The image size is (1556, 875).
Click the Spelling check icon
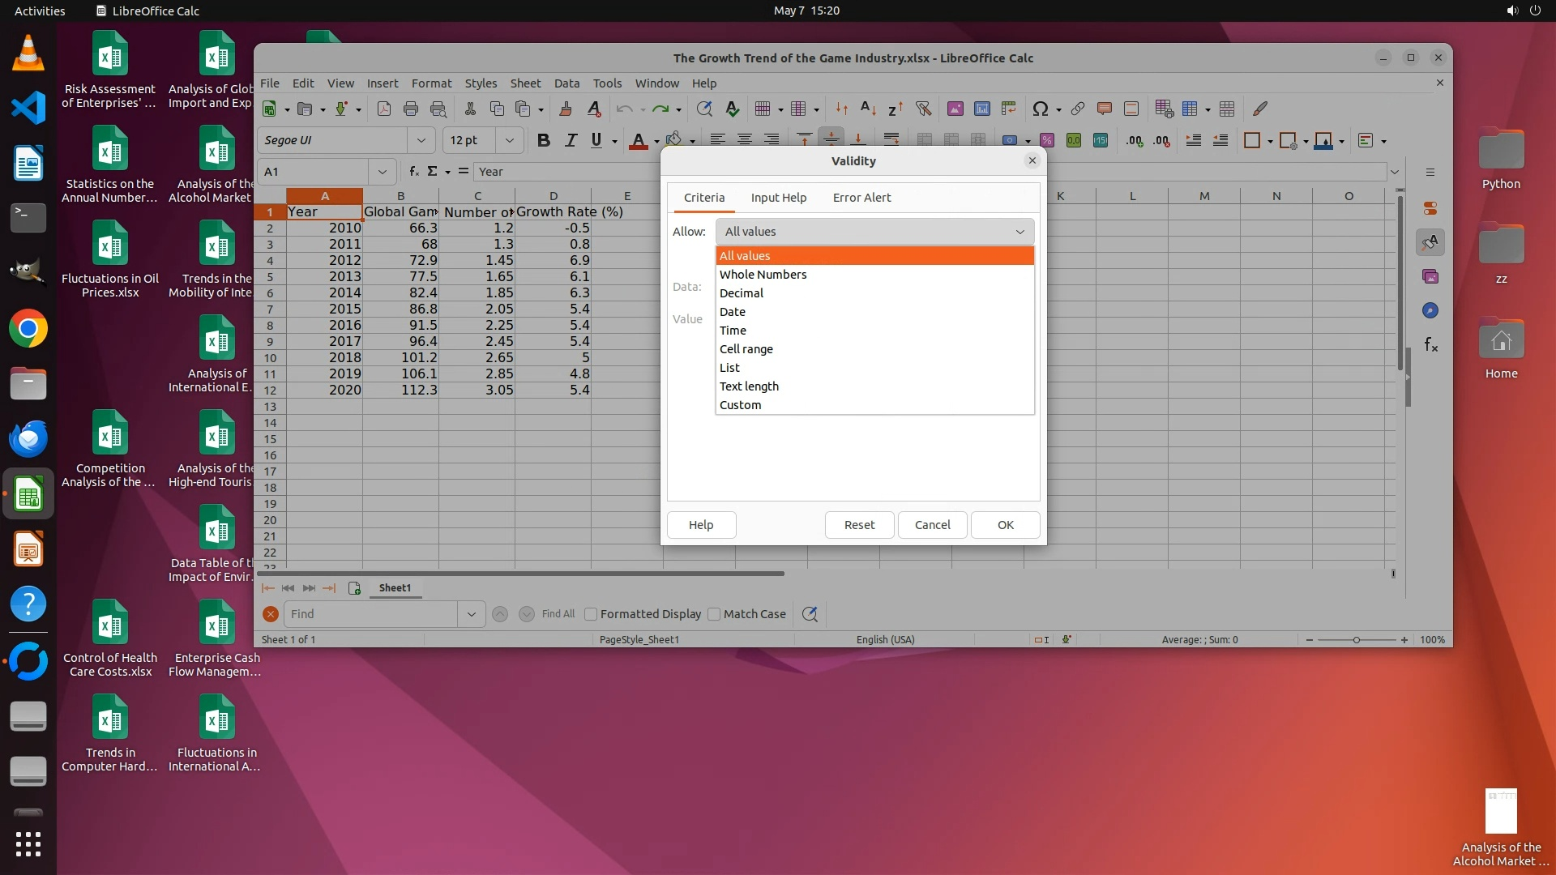tap(732, 109)
